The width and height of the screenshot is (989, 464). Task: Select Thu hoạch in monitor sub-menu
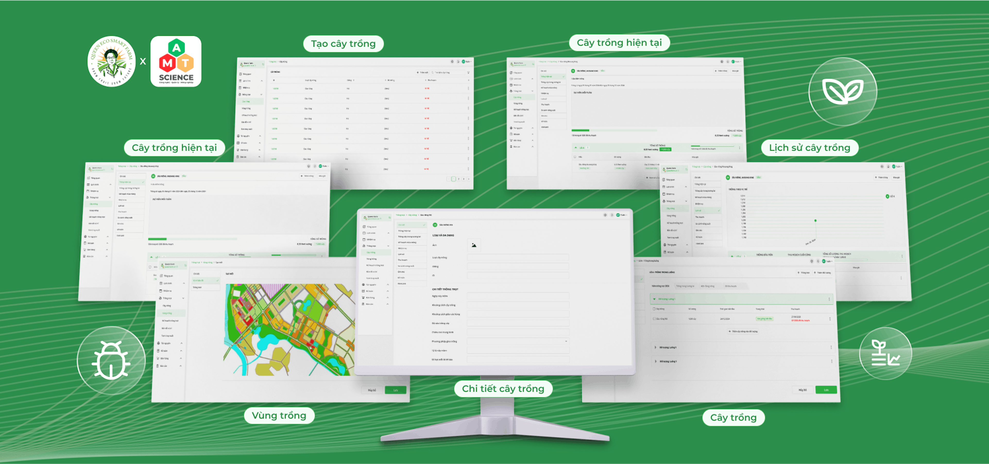411,260
